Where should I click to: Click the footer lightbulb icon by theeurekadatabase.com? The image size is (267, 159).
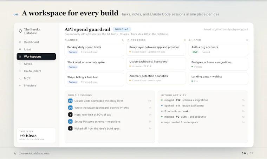click(x=15, y=153)
